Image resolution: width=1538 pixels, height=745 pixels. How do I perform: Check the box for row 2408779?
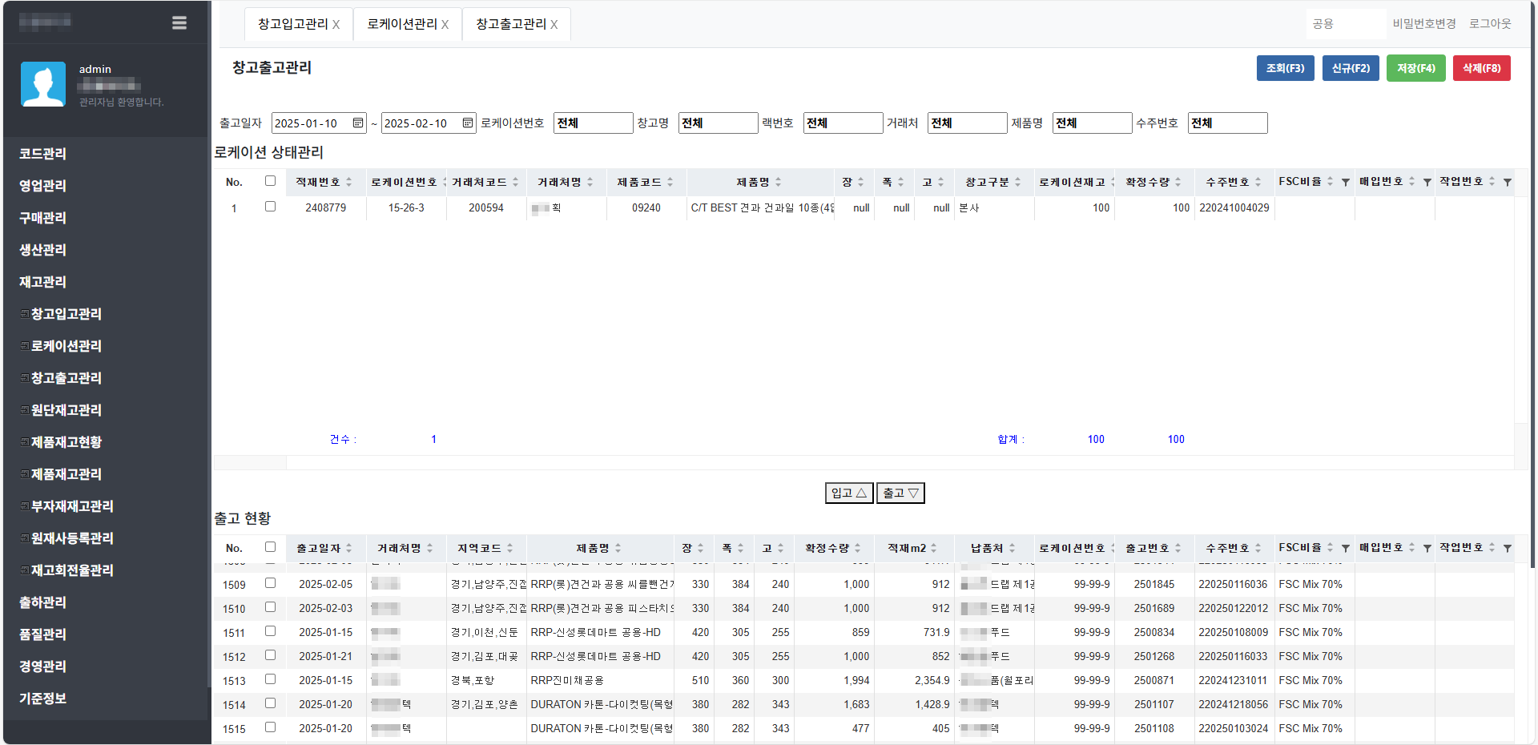pyautogui.click(x=270, y=207)
